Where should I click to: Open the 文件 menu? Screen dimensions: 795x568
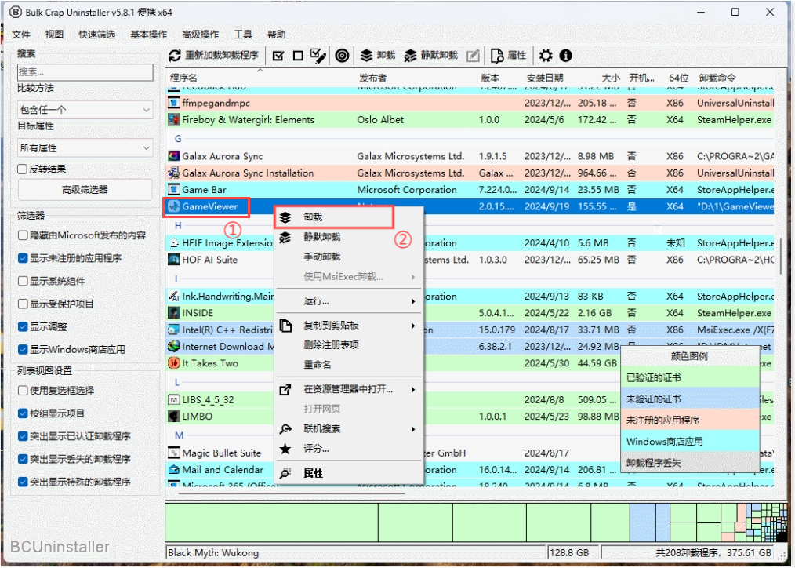click(21, 35)
